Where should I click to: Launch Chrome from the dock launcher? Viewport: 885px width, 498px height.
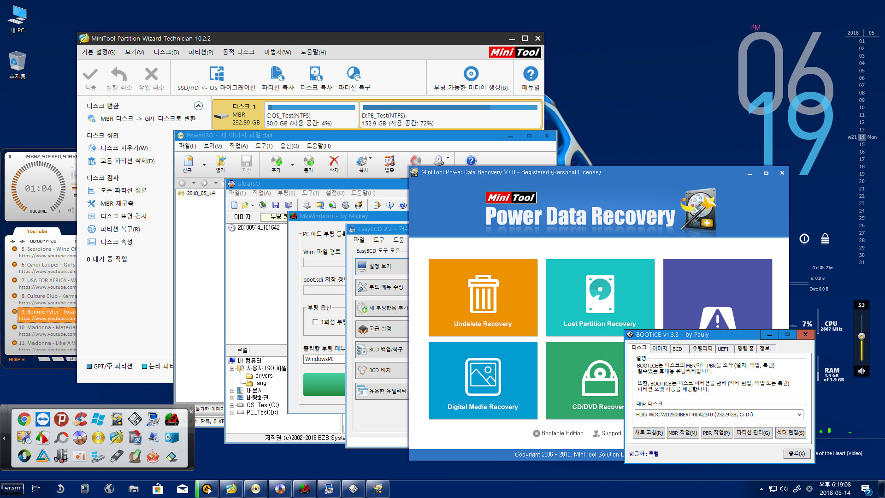coord(24,419)
